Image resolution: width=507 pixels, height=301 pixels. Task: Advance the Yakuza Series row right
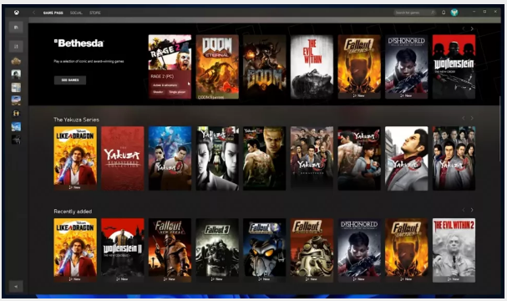[472, 118]
